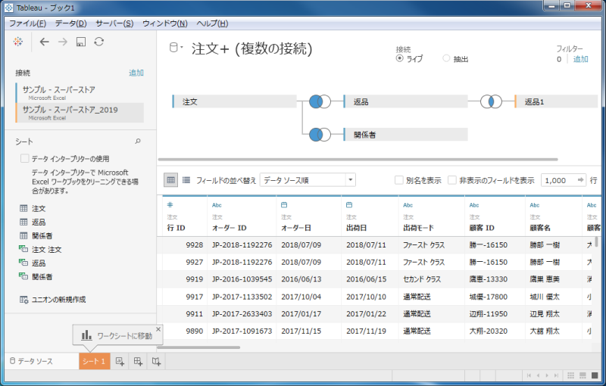Open the ファイル menu

tap(28, 23)
